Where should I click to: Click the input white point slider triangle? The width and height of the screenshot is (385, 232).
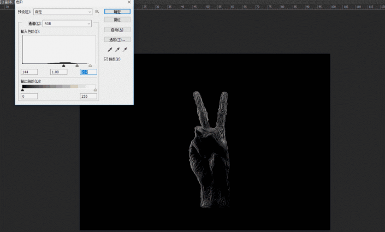point(90,66)
